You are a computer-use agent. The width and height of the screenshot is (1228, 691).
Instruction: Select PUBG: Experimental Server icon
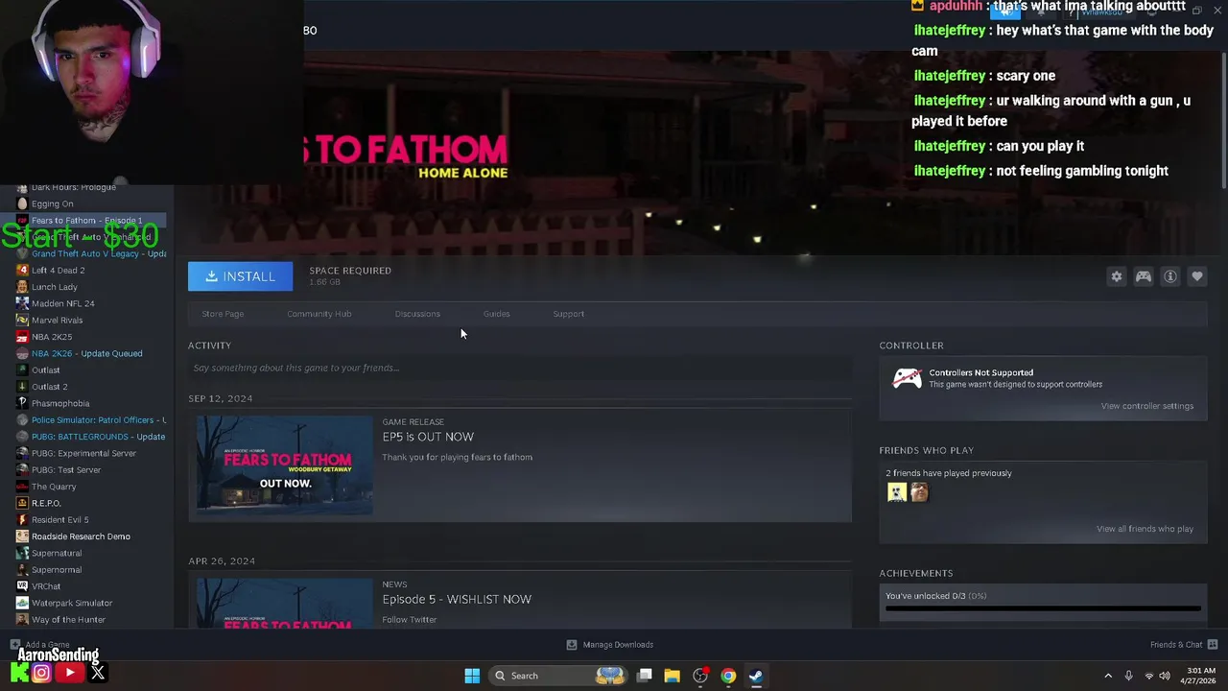(x=22, y=453)
